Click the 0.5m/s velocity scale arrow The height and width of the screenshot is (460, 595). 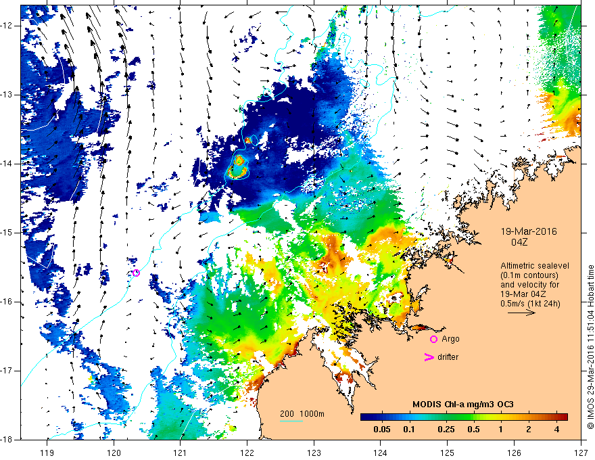(x=521, y=313)
